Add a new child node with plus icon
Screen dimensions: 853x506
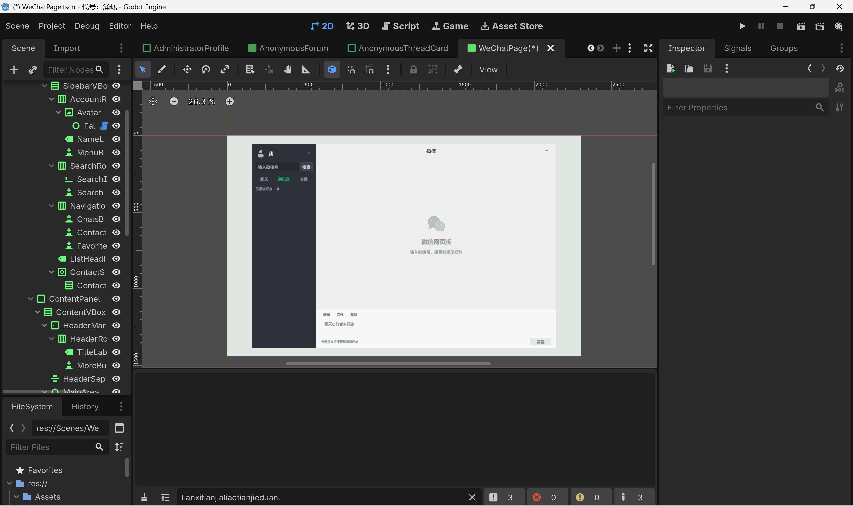[14, 70]
